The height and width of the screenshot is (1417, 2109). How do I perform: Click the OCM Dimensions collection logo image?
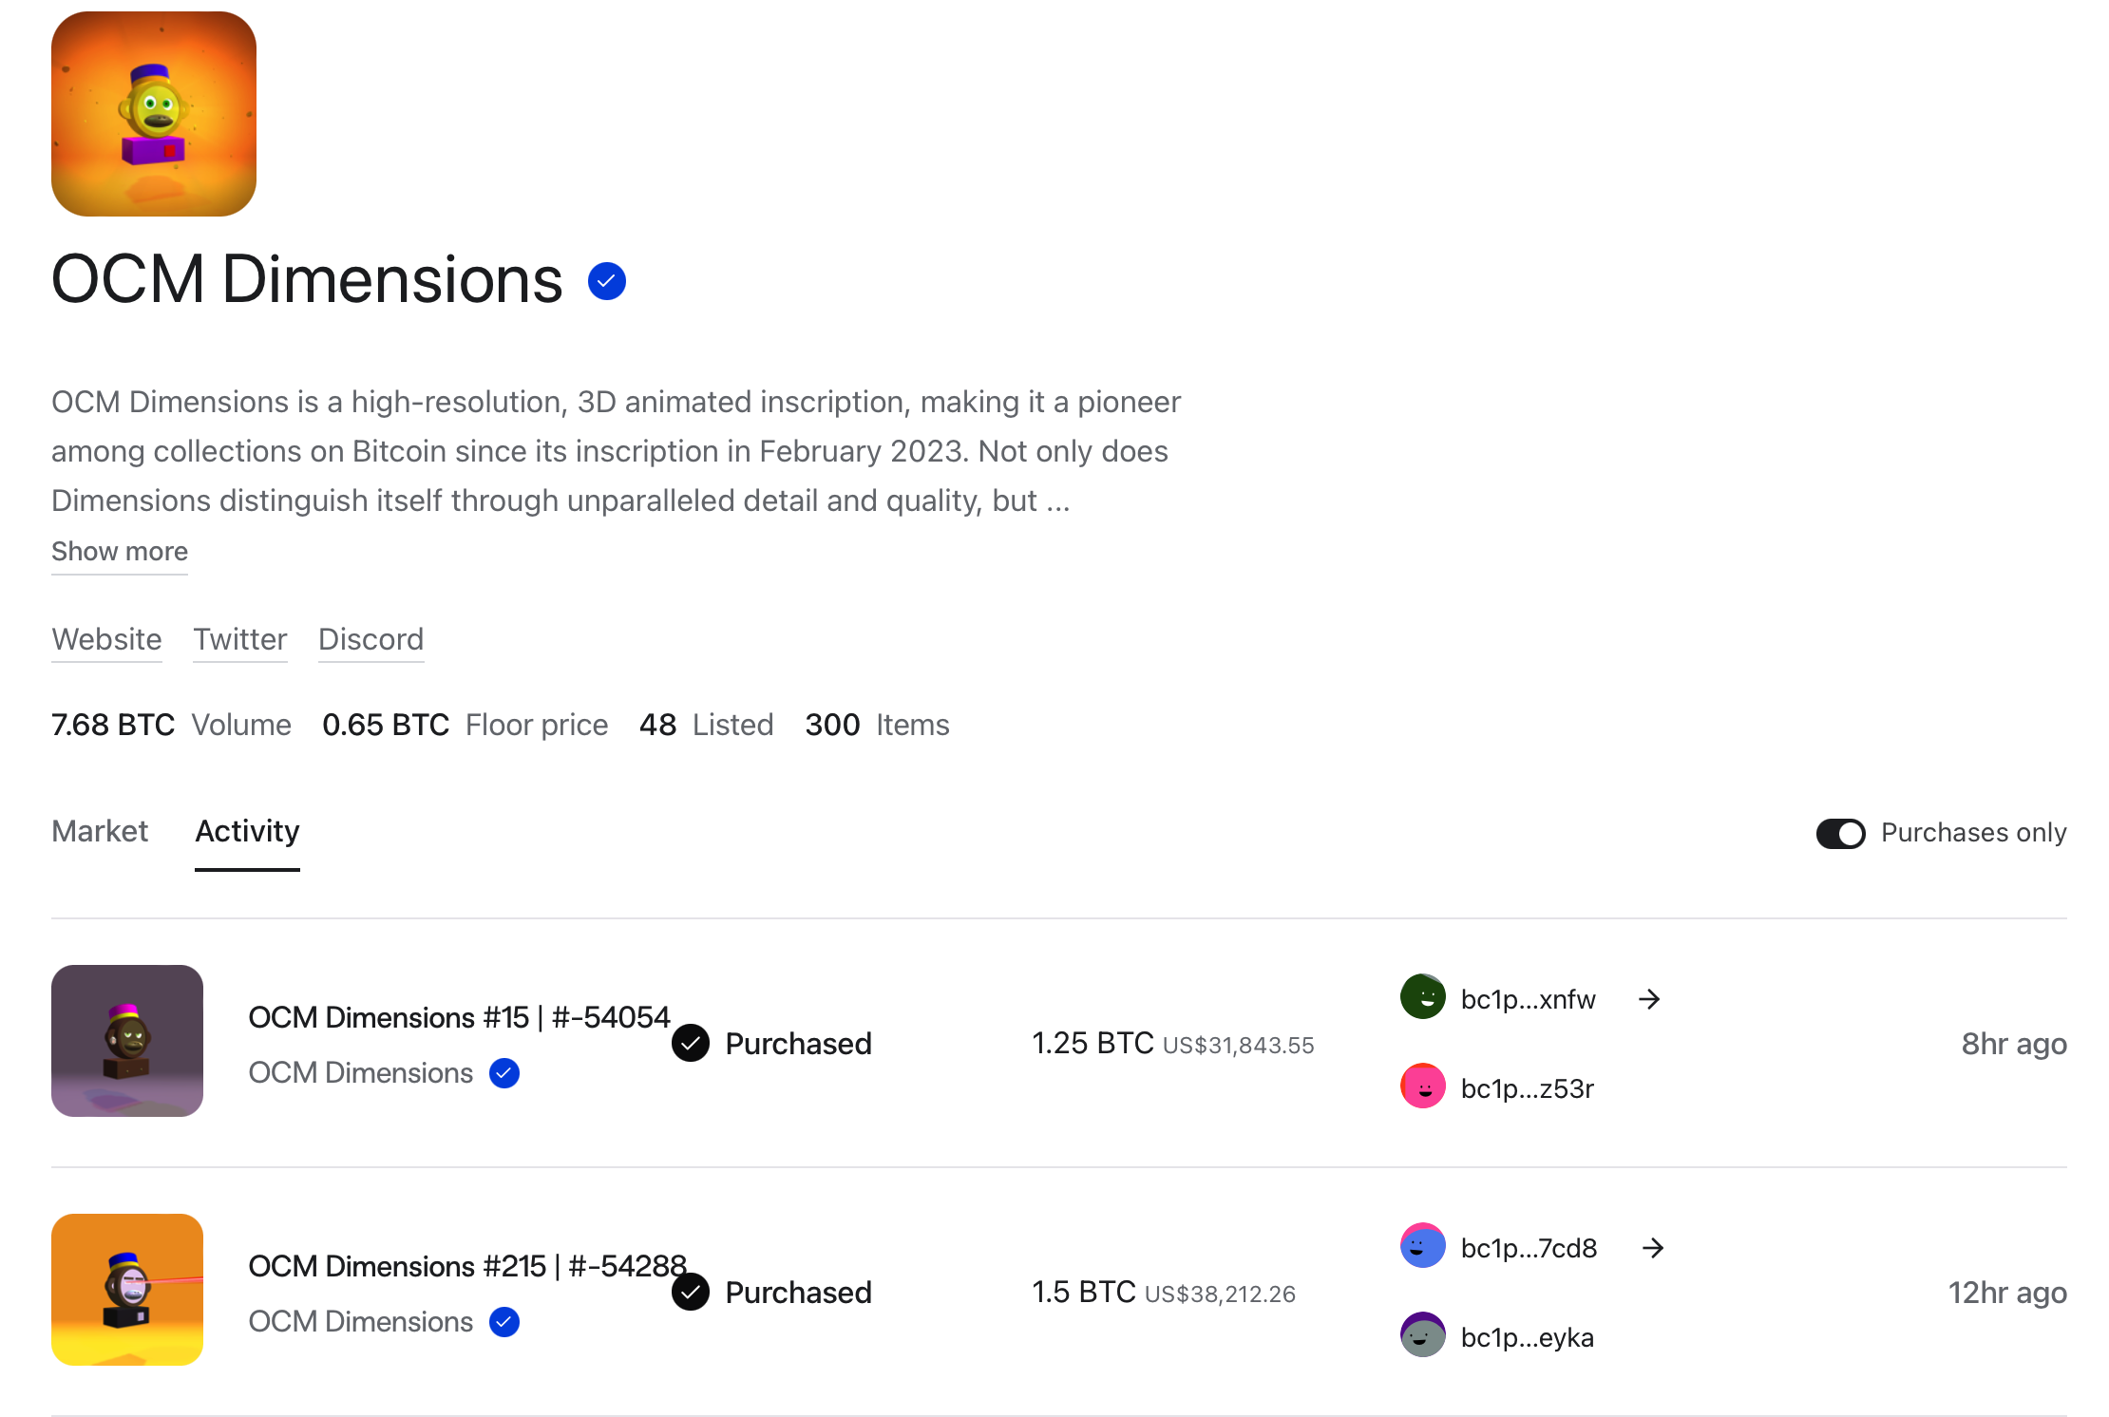154,114
